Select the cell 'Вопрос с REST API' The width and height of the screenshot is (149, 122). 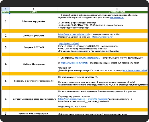point(34,47)
